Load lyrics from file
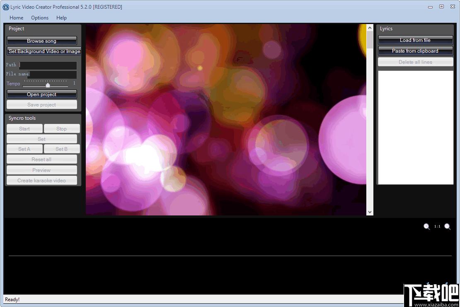The image size is (460, 307). pos(415,40)
